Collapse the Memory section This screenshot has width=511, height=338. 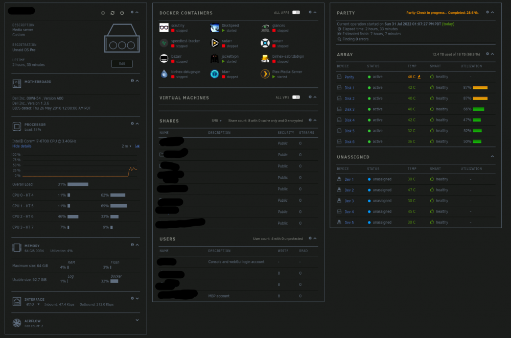pyautogui.click(x=137, y=245)
